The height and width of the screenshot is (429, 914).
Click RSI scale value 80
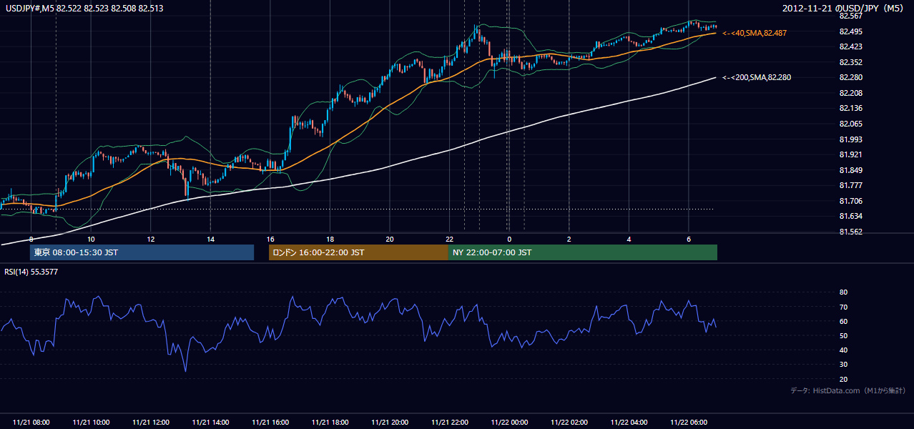[x=843, y=292]
